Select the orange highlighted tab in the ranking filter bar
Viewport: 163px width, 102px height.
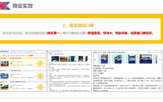[31, 56]
